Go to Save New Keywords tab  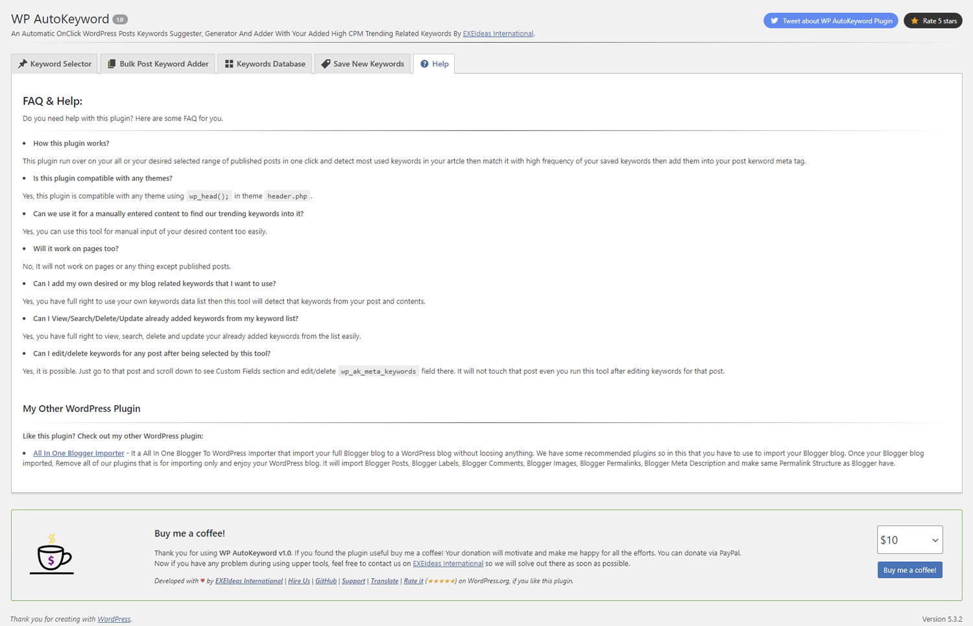click(x=362, y=64)
